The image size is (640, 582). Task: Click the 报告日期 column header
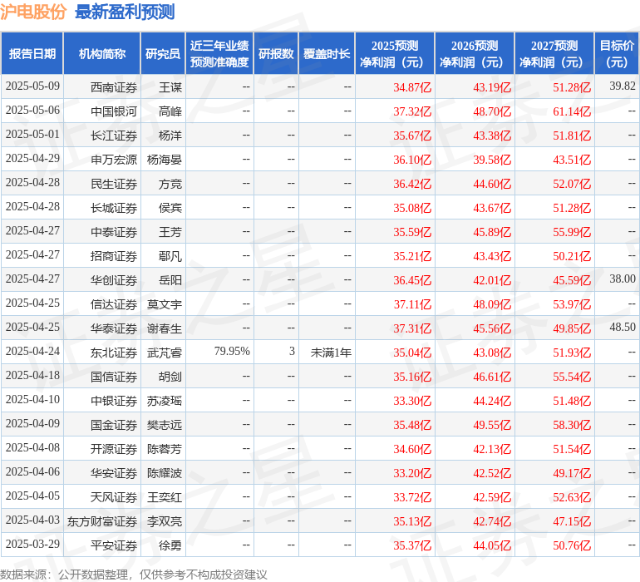pos(32,53)
